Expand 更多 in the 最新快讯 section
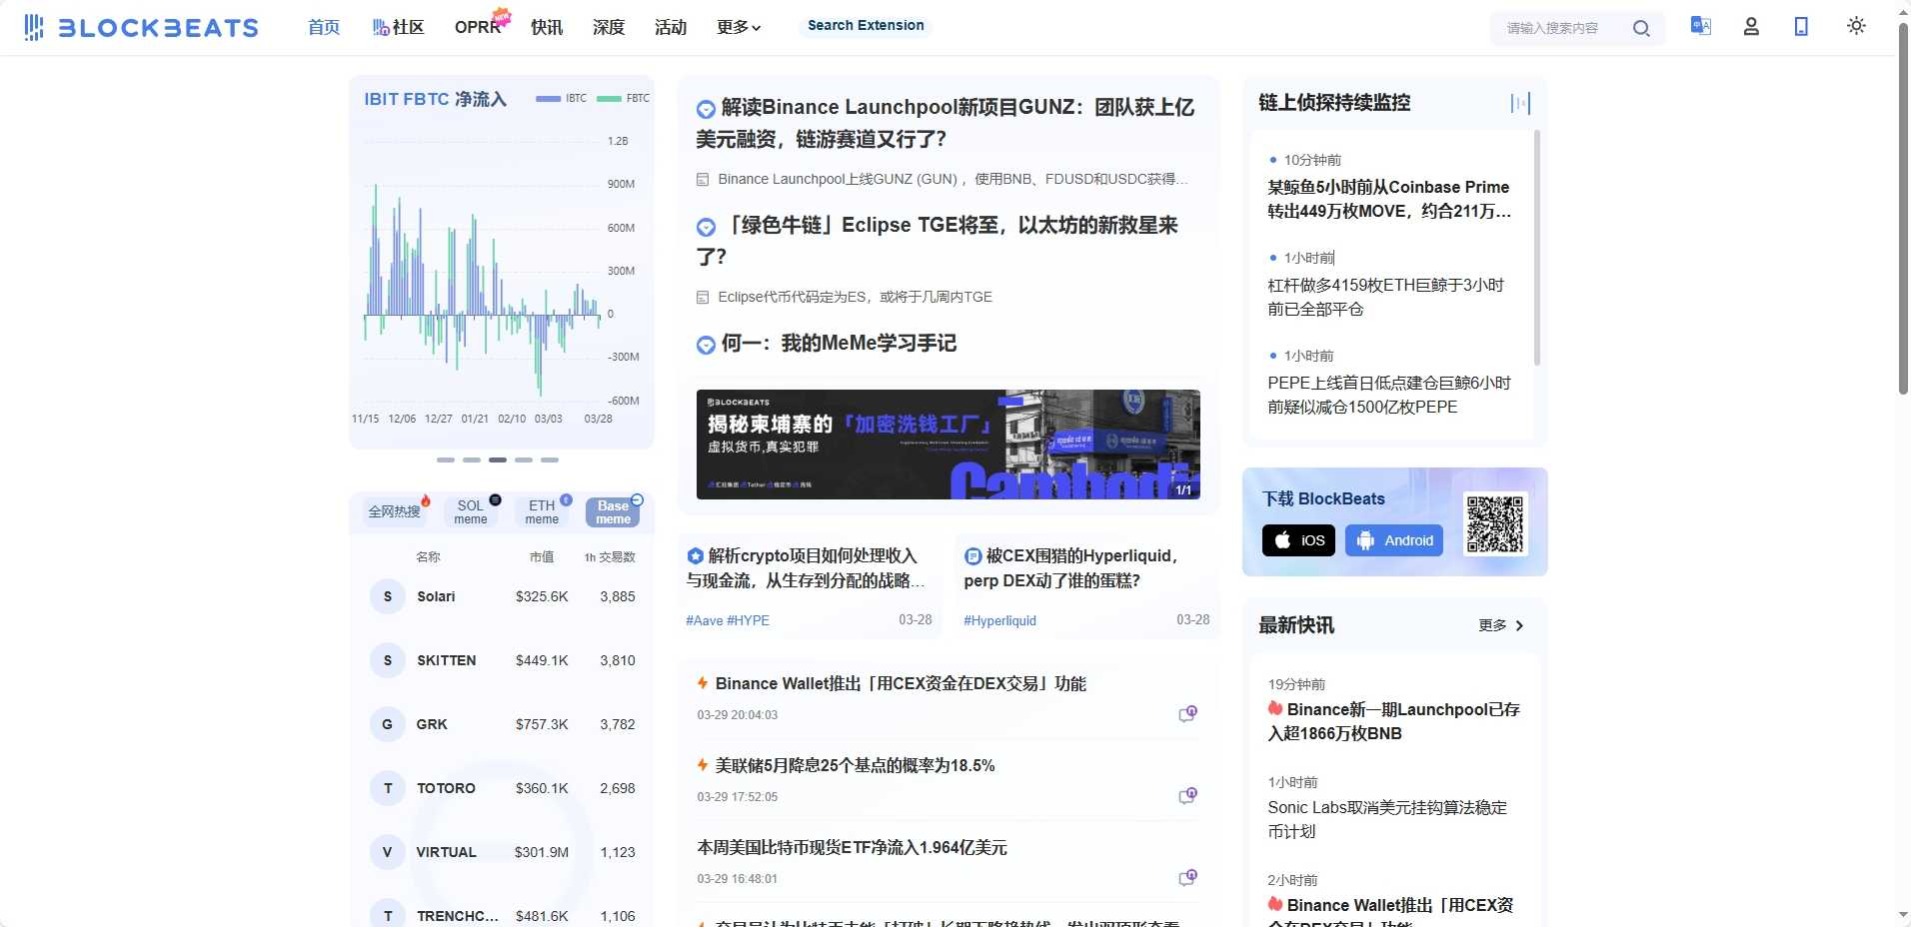The height and width of the screenshot is (927, 1911). tap(1501, 625)
